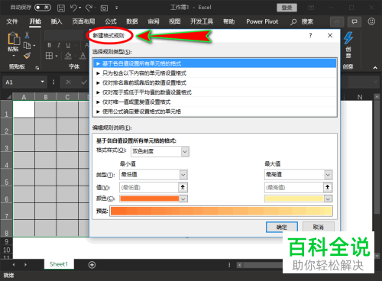
Task: Select cell A1 in the worksheet
Action: point(24,109)
